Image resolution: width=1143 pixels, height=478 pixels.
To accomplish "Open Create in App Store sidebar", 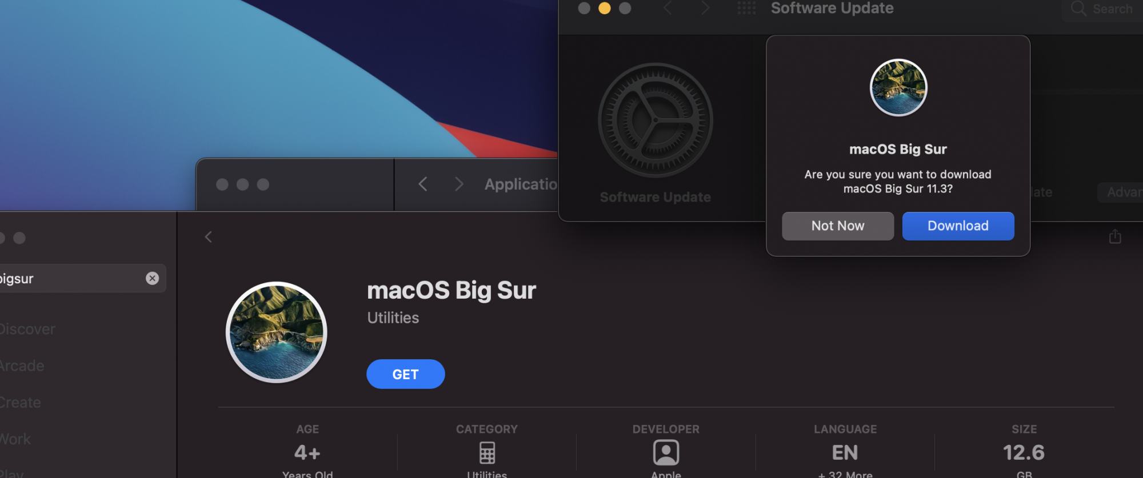I will coord(21,403).
